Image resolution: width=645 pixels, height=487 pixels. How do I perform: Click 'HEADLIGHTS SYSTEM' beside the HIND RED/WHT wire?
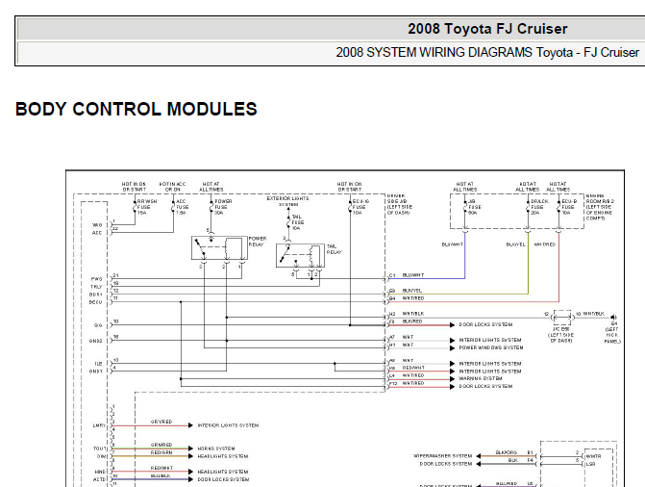coord(223,473)
